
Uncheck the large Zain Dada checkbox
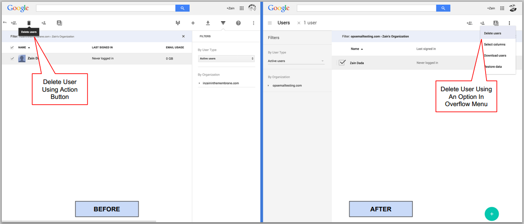point(342,63)
